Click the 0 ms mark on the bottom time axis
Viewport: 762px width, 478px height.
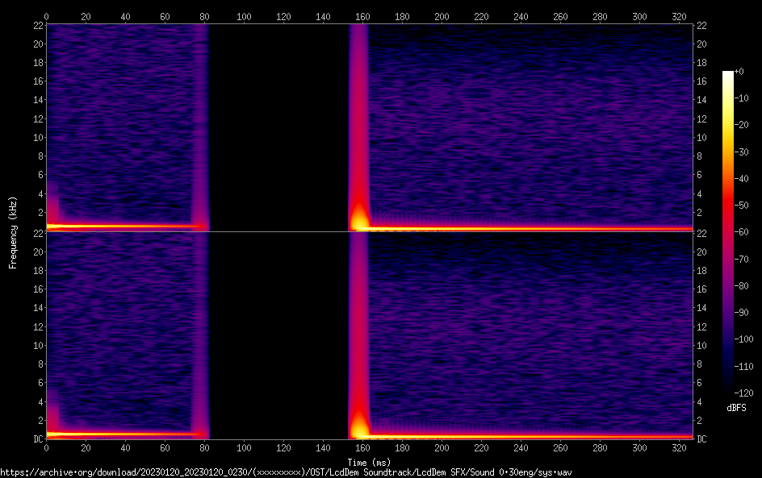click(47, 447)
